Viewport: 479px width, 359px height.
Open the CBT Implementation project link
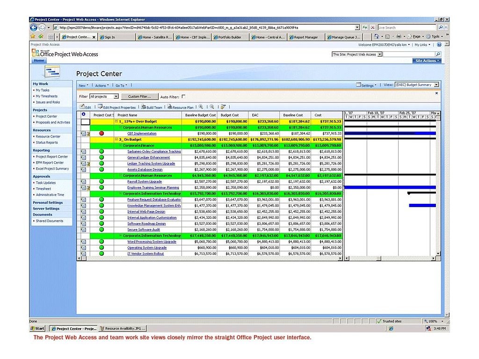[x=142, y=133]
